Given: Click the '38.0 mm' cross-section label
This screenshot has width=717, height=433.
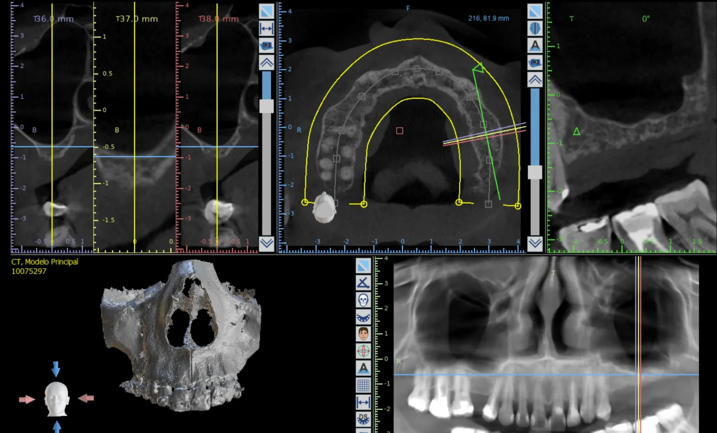Looking at the screenshot, I should pyautogui.click(x=219, y=19).
